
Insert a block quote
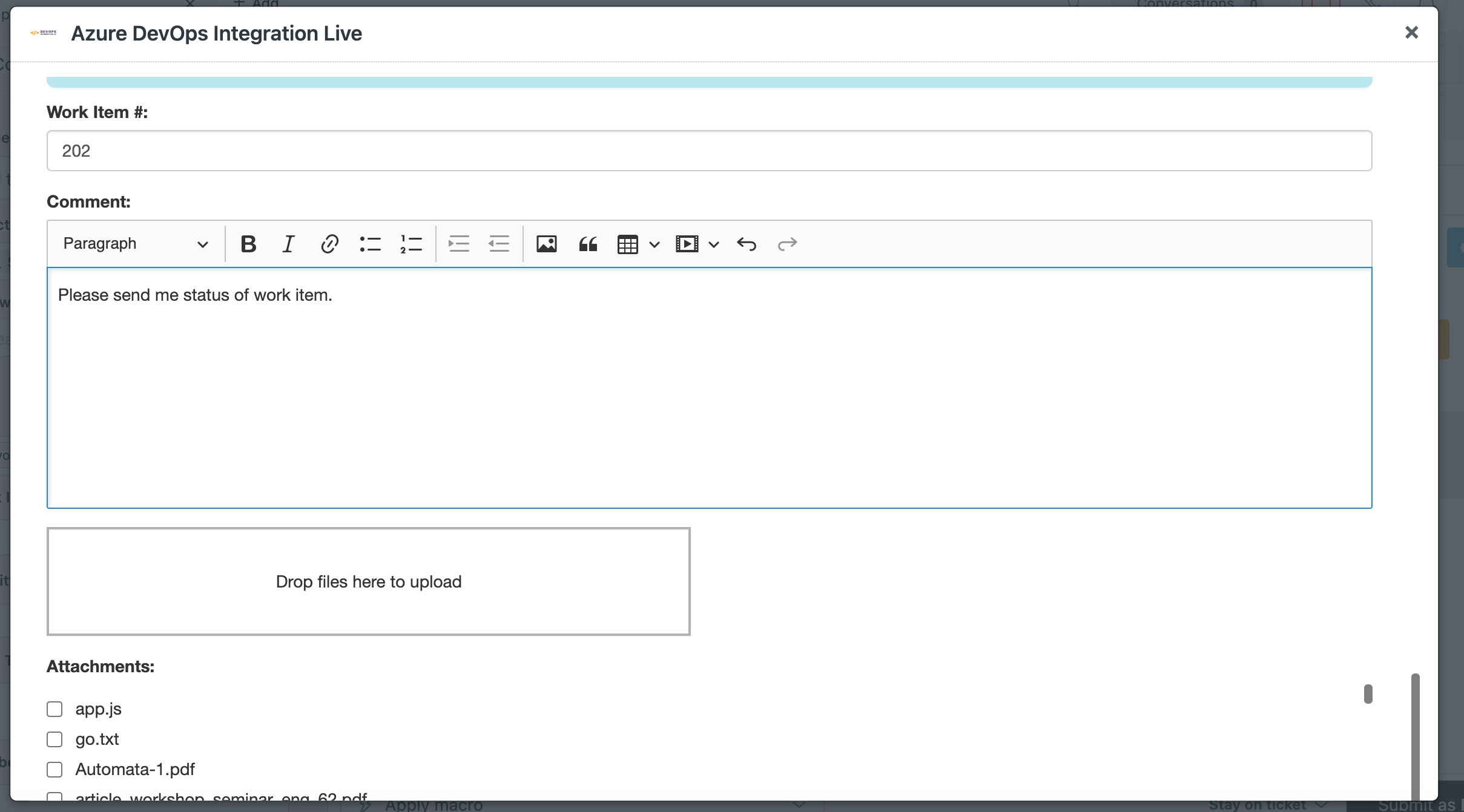pos(588,244)
